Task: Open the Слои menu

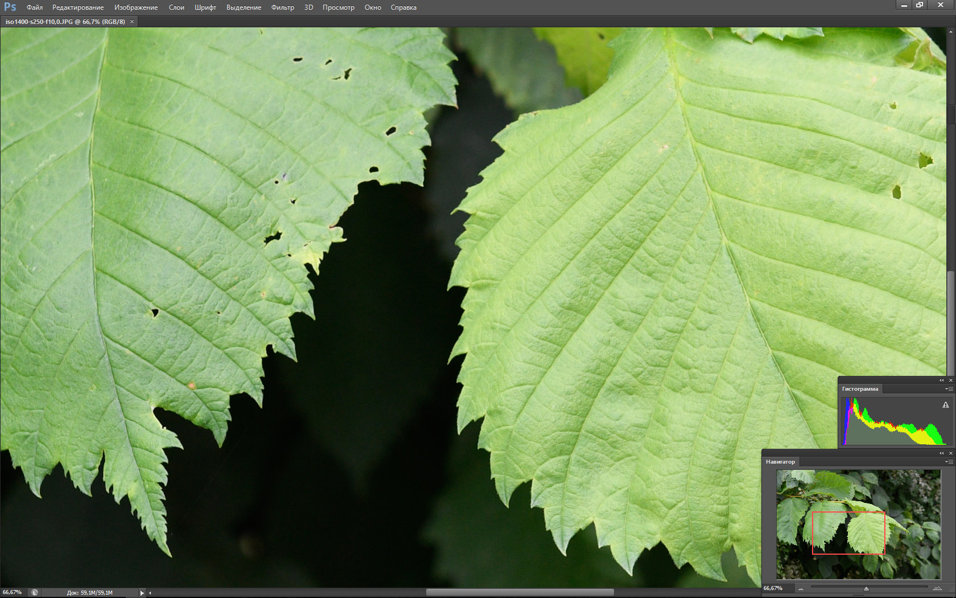Action: [176, 7]
